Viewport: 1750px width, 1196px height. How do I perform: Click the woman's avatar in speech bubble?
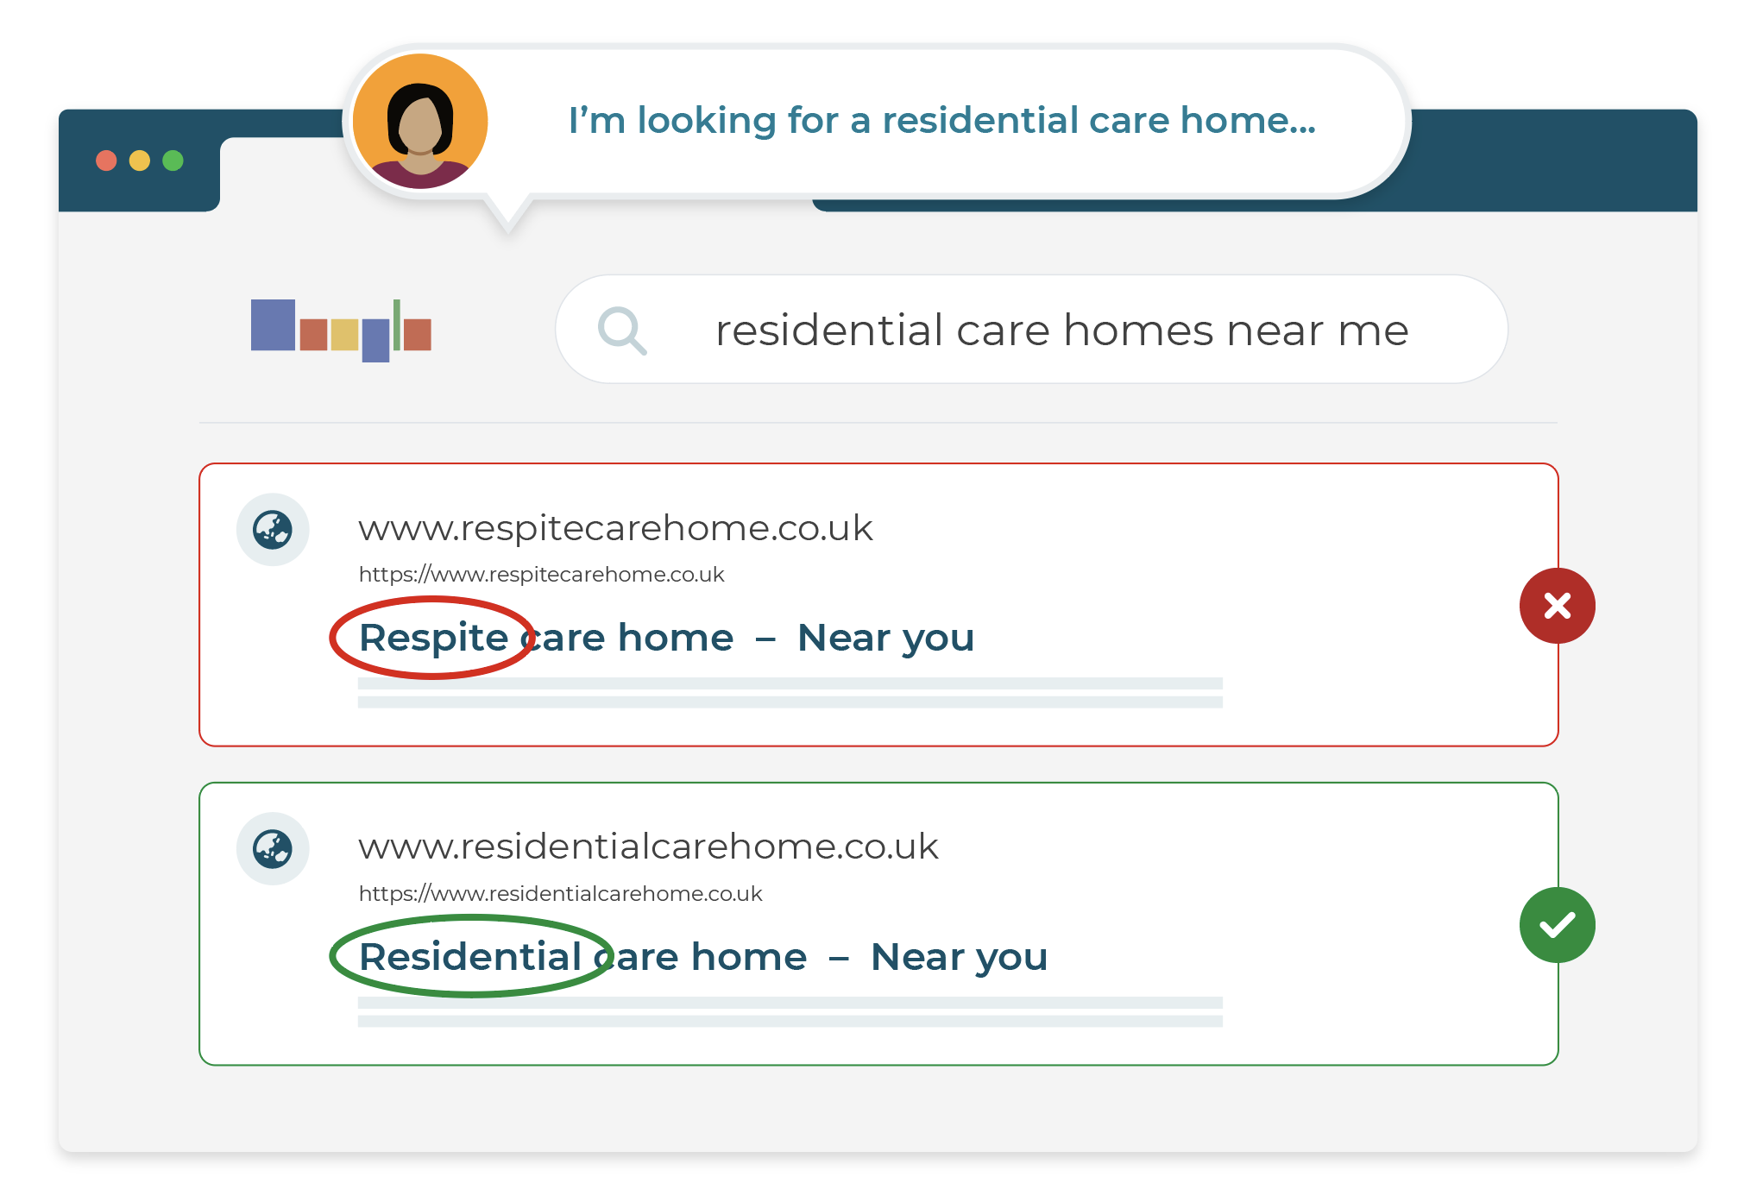point(420,122)
